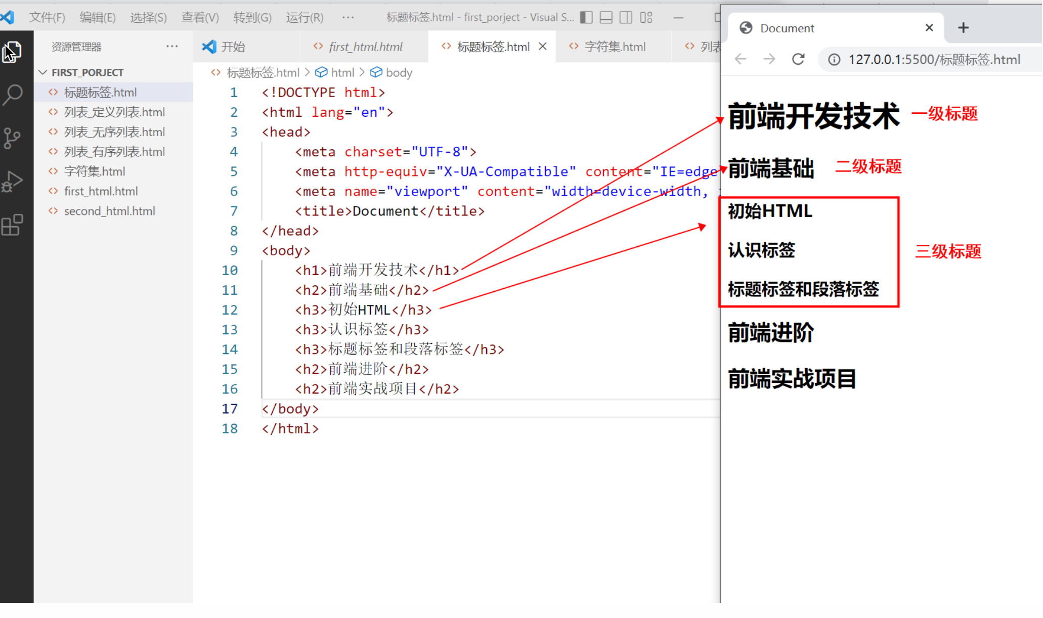
Task: Open the Search view in activity bar
Action: coord(13,94)
